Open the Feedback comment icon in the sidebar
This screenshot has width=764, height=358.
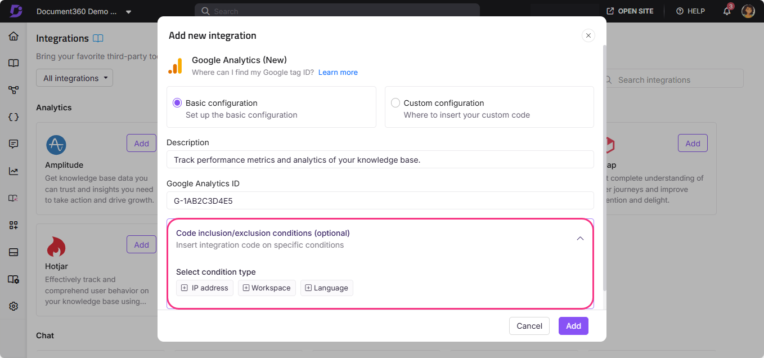13,144
